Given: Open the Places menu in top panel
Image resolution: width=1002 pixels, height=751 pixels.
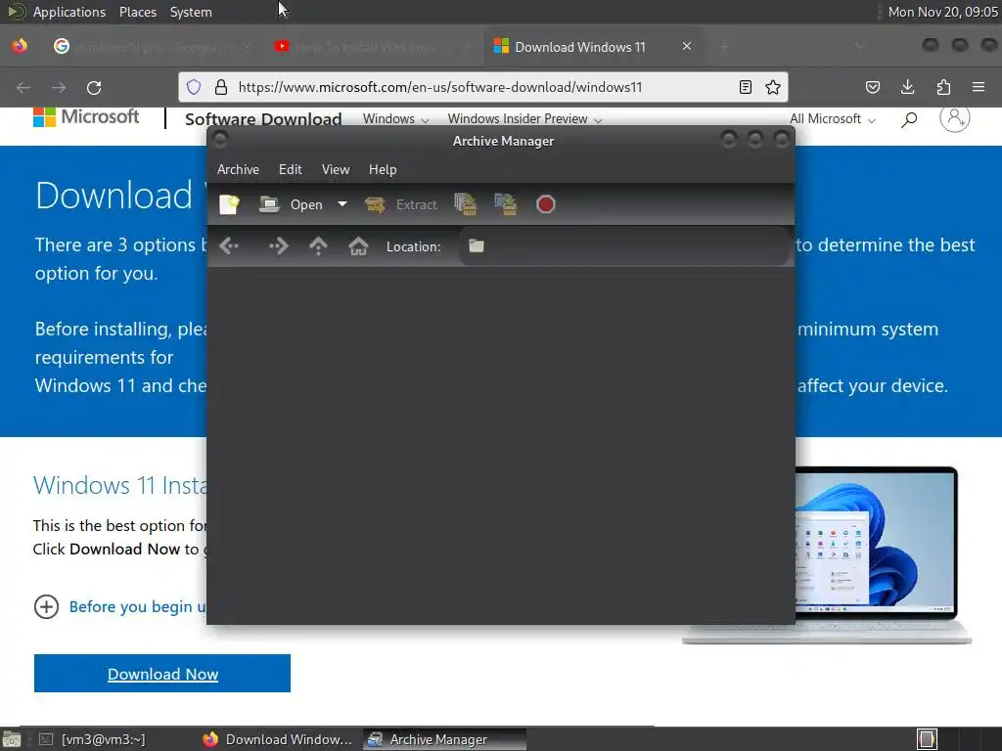Looking at the screenshot, I should (137, 12).
